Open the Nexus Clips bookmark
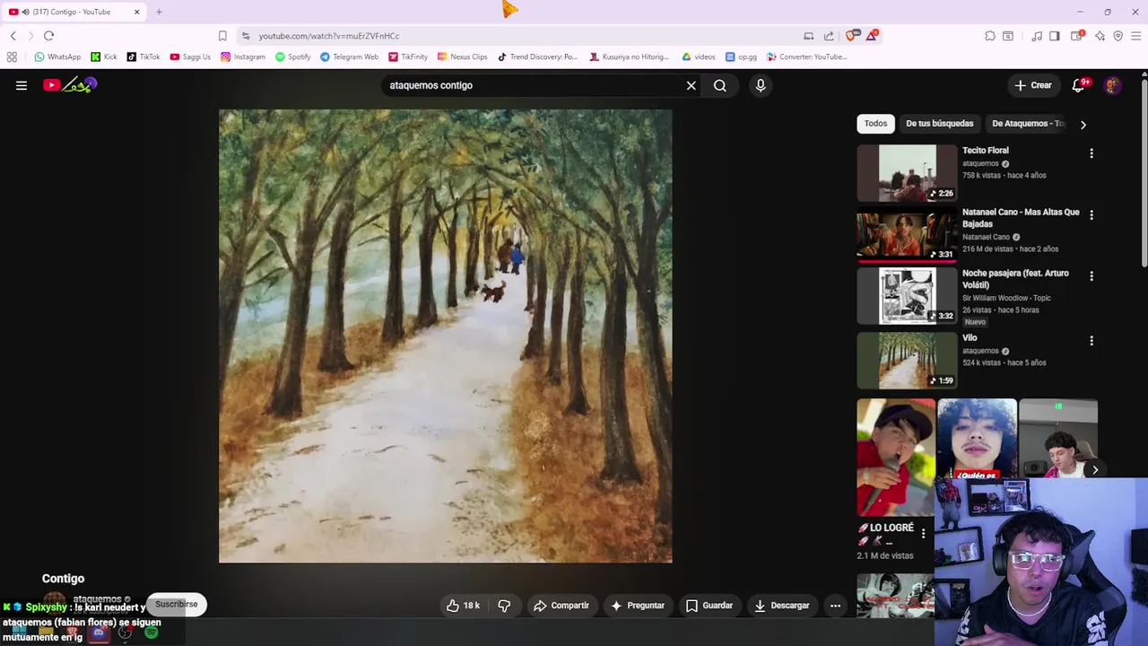The height and width of the screenshot is (646, 1148). click(x=463, y=57)
